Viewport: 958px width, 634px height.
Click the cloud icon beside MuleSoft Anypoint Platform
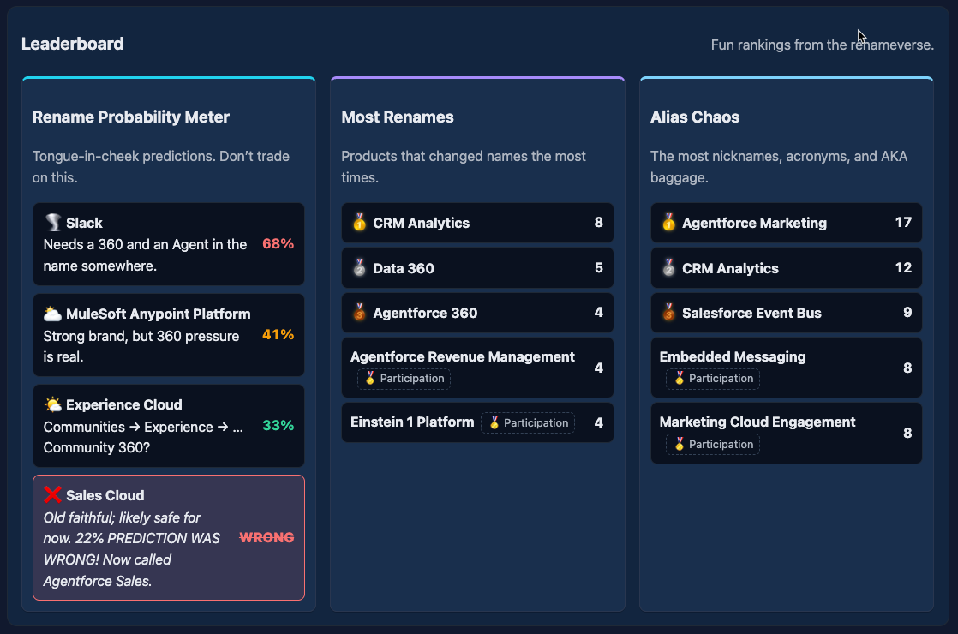tap(52, 314)
